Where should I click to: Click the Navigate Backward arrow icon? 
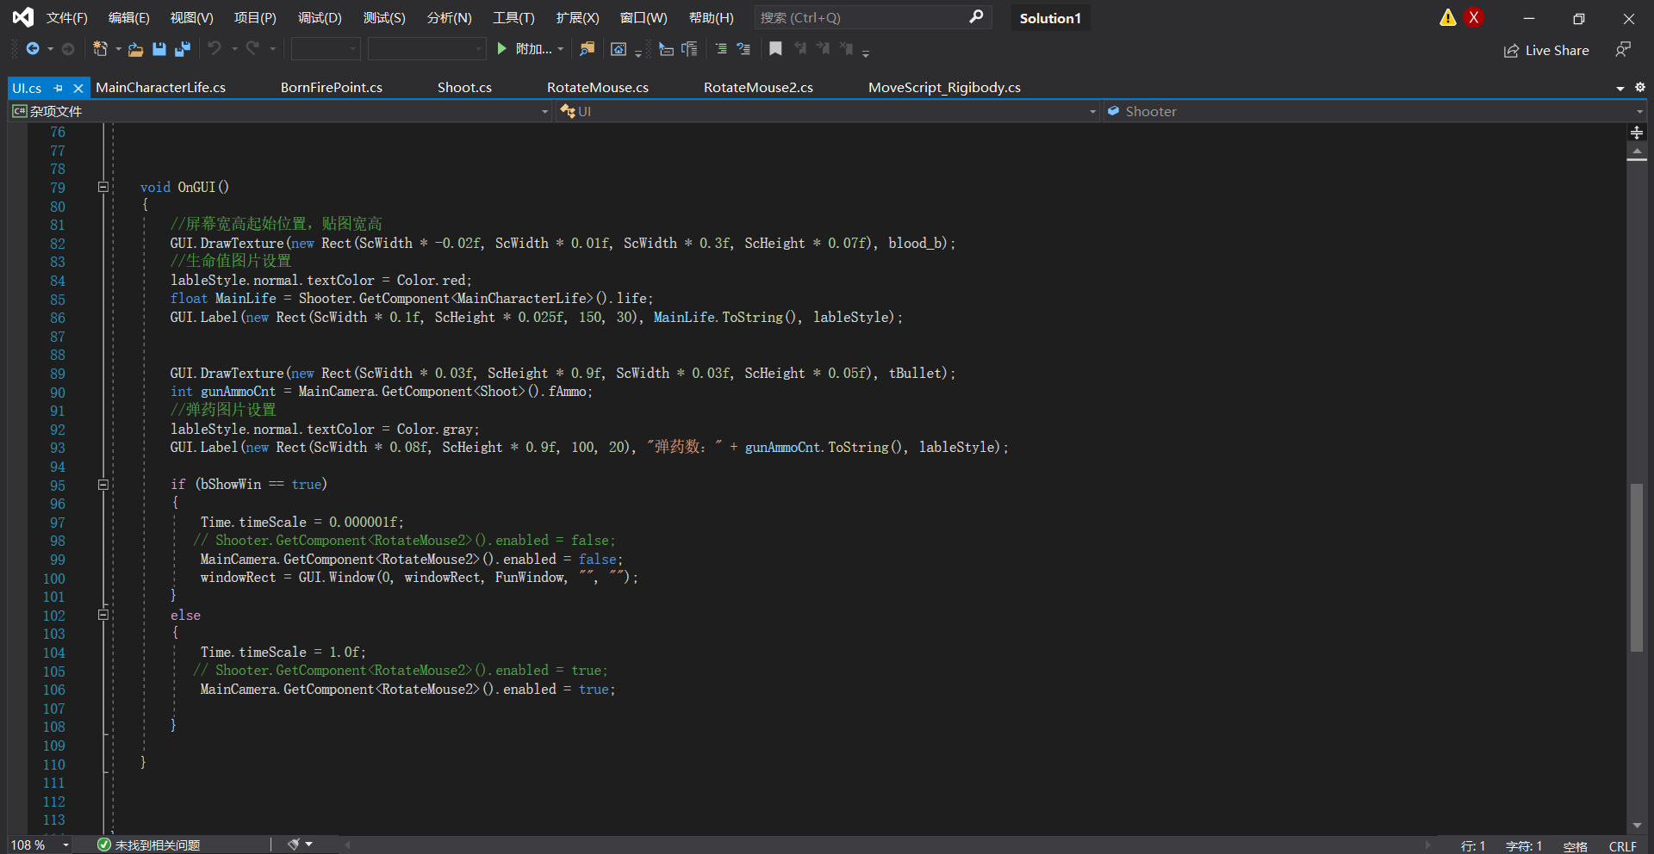coord(33,49)
